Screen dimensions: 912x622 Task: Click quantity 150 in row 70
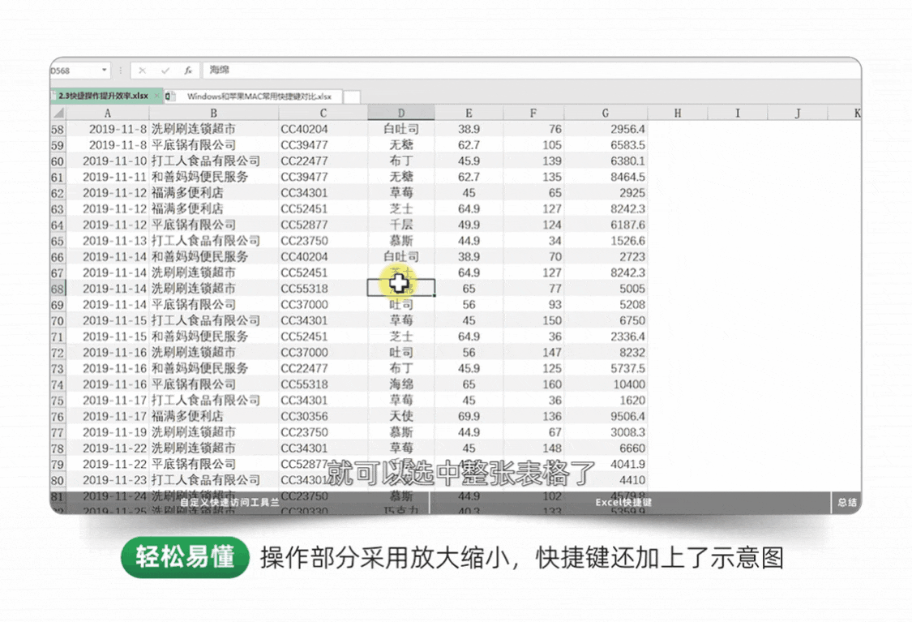(552, 320)
